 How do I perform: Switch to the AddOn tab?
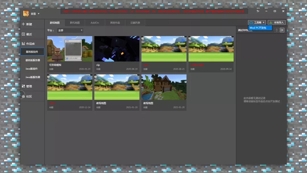click(95, 23)
